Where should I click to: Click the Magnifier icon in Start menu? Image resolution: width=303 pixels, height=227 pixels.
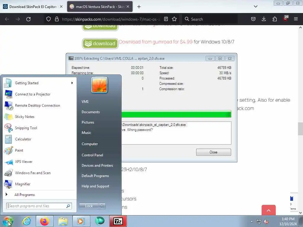click(x=8, y=184)
